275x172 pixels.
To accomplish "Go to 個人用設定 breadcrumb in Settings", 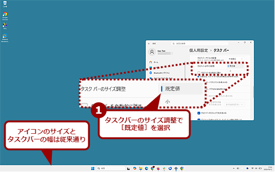I will point(198,50).
